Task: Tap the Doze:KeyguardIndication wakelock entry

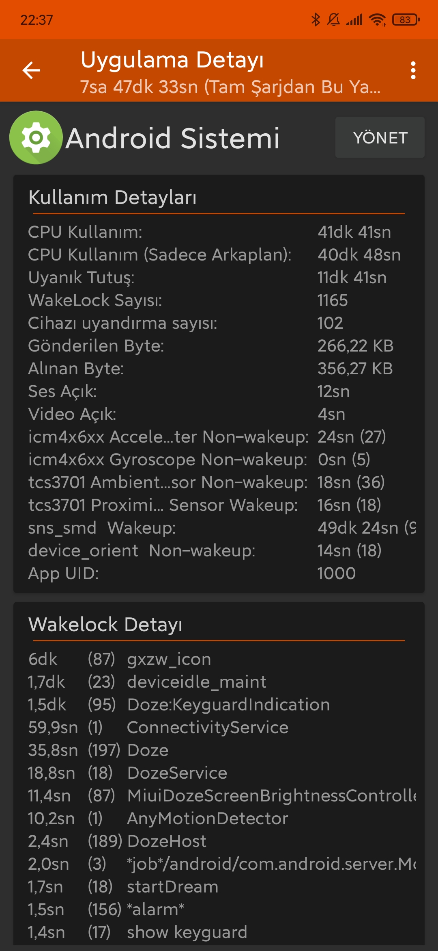Action: 219,705
